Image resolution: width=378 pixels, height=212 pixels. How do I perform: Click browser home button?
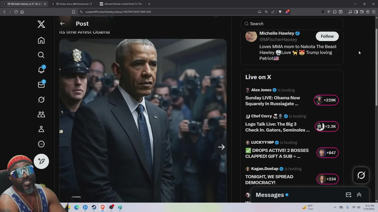click(22, 12)
